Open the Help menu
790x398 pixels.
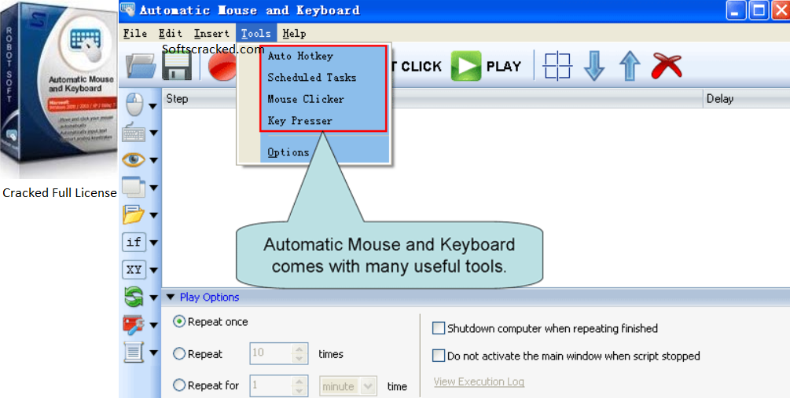[294, 33]
